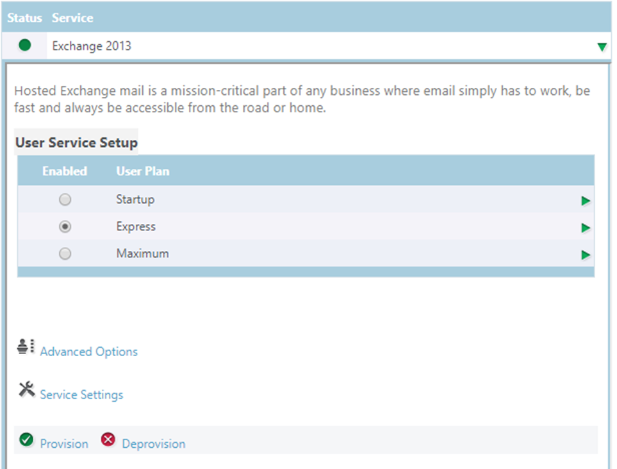
Task: Expand the Startup plan details arrow
Action: (x=585, y=201)
